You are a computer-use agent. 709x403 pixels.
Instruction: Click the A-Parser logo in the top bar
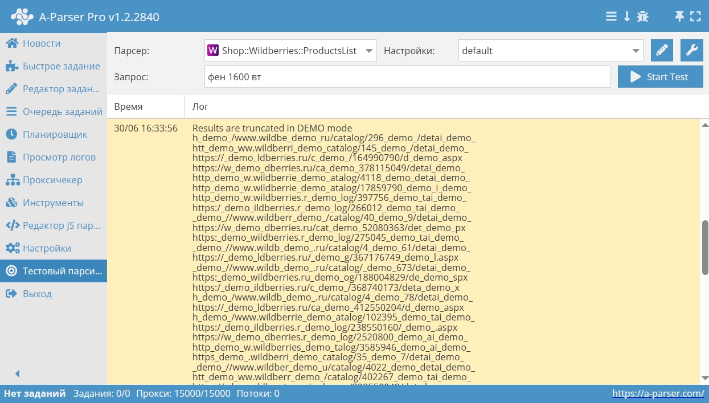tap(22, 16)
